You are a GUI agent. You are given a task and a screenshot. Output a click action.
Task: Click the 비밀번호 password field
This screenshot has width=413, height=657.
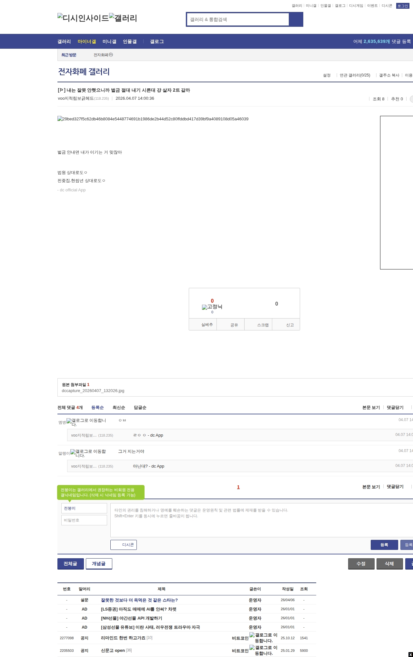tap(84, 520)
